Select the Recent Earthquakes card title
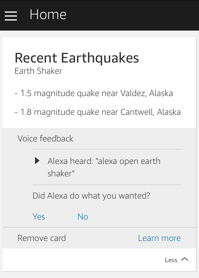The width and height of the screenshot is (199, 278). tap(77, 58)
